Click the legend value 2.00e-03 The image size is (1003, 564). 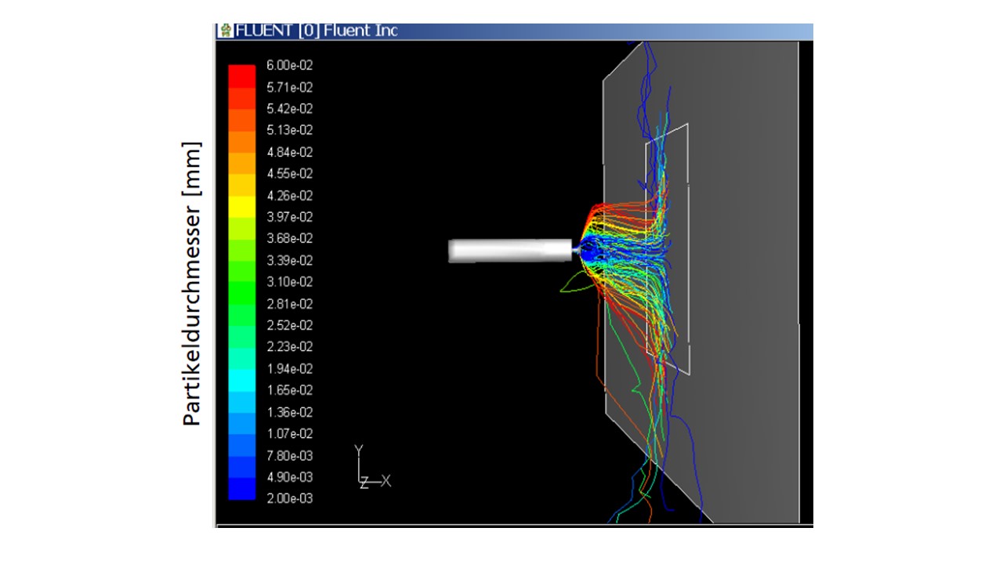(x=289, y=498)
